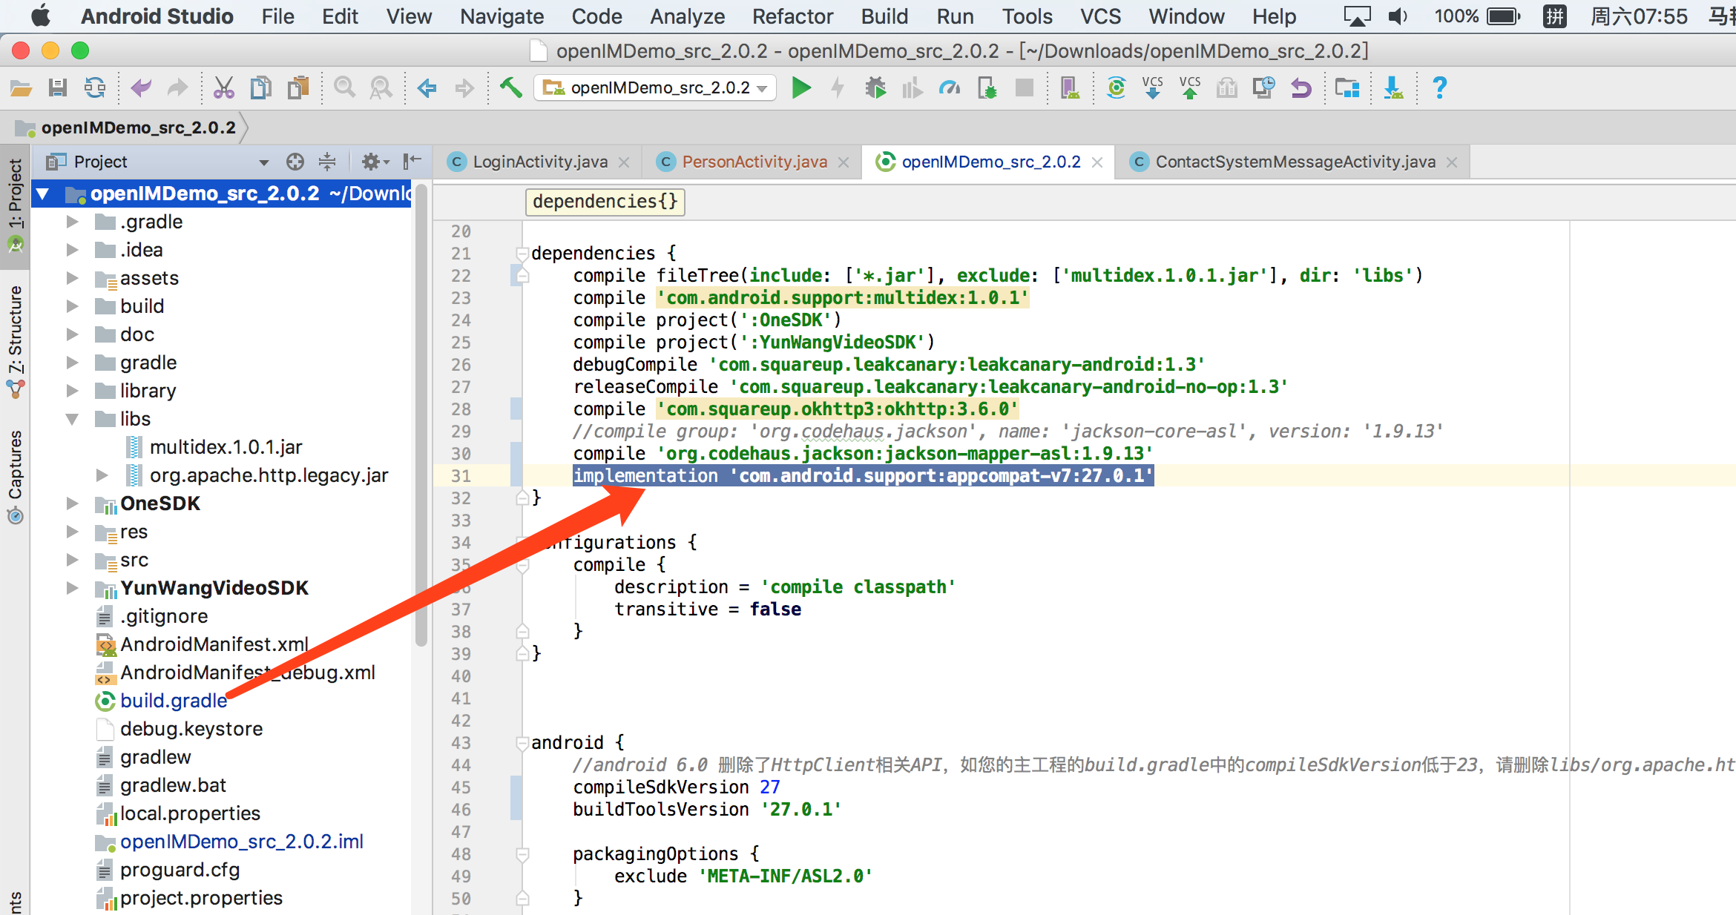This screenshot has width=1736, height=915.
Task: Click the Project panel vertical scrollbar
Action: pyautogui.click(x=421, y=415)
